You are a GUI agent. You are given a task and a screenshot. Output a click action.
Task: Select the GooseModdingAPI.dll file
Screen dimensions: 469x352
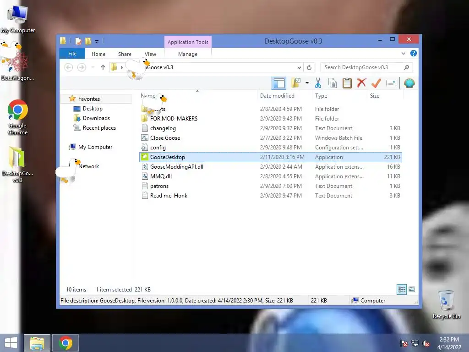(x=176, y=167)
